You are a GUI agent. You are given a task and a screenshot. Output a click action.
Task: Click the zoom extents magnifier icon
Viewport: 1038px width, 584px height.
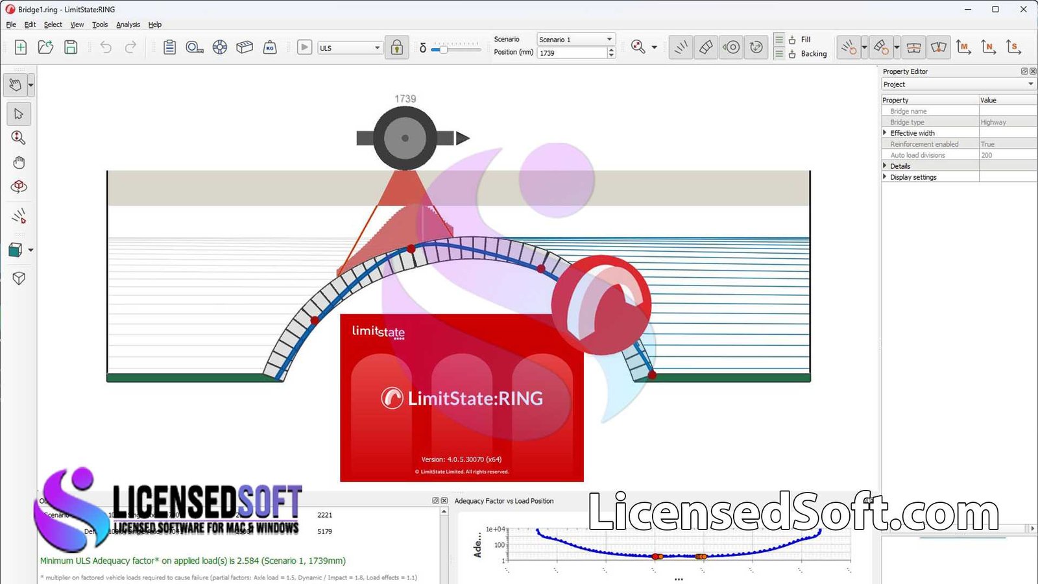(x=638, y=47)
